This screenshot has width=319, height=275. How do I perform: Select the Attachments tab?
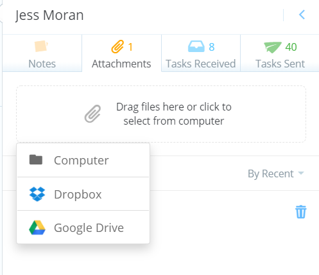coord(121,53)
